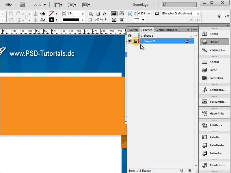Open the 75 % zoom level dropdown

(x=45, y=5)
